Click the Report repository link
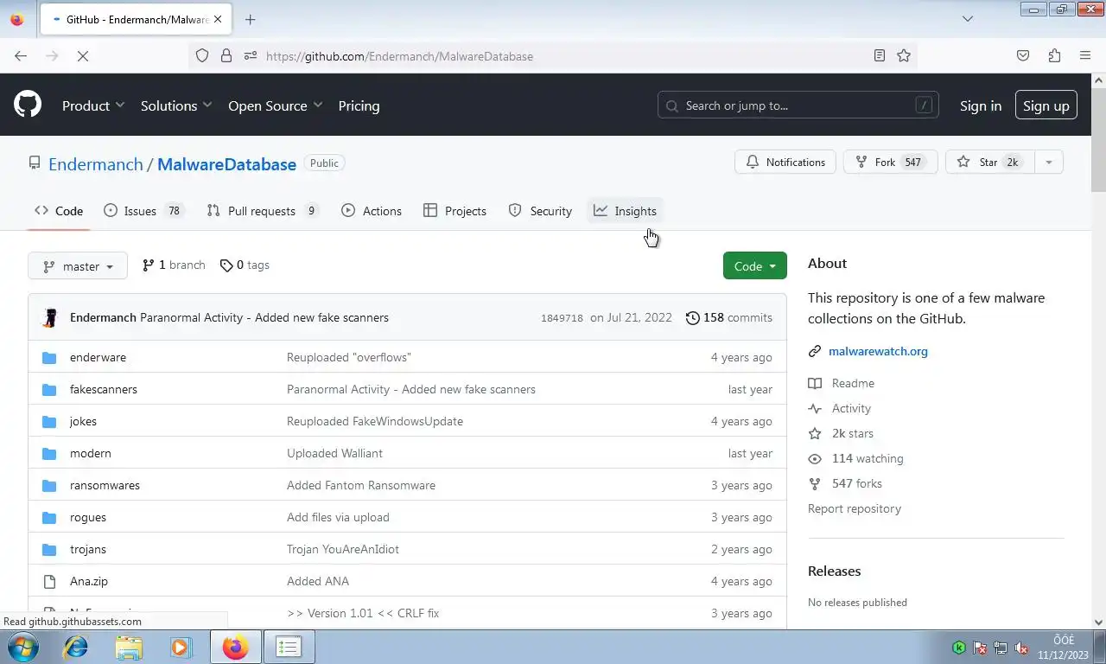1106x664 pixels. click(855, 508)
